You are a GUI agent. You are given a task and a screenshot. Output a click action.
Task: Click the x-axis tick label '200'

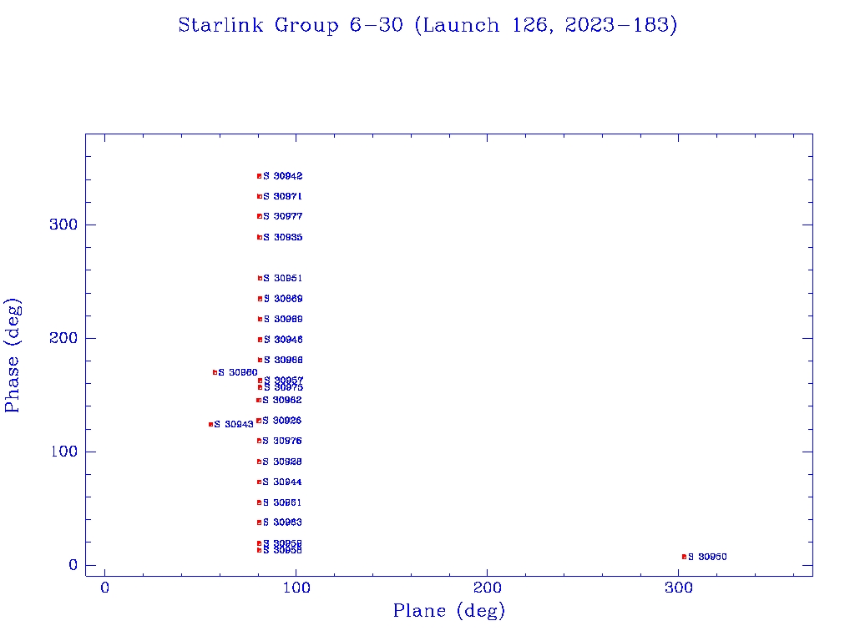[x=487, y=588]
